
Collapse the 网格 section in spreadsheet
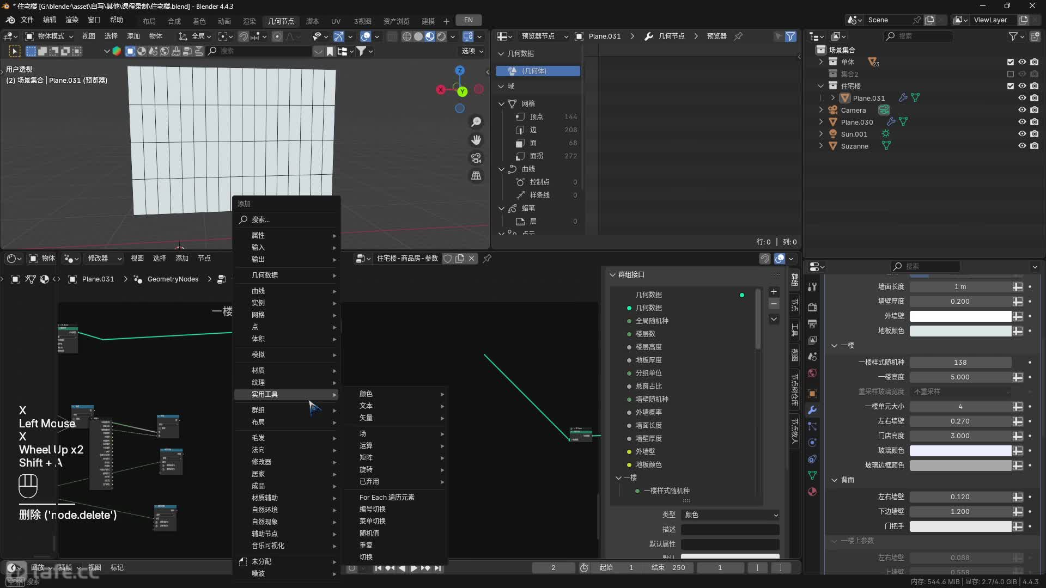pyautogui.click(x=502, y=103)
